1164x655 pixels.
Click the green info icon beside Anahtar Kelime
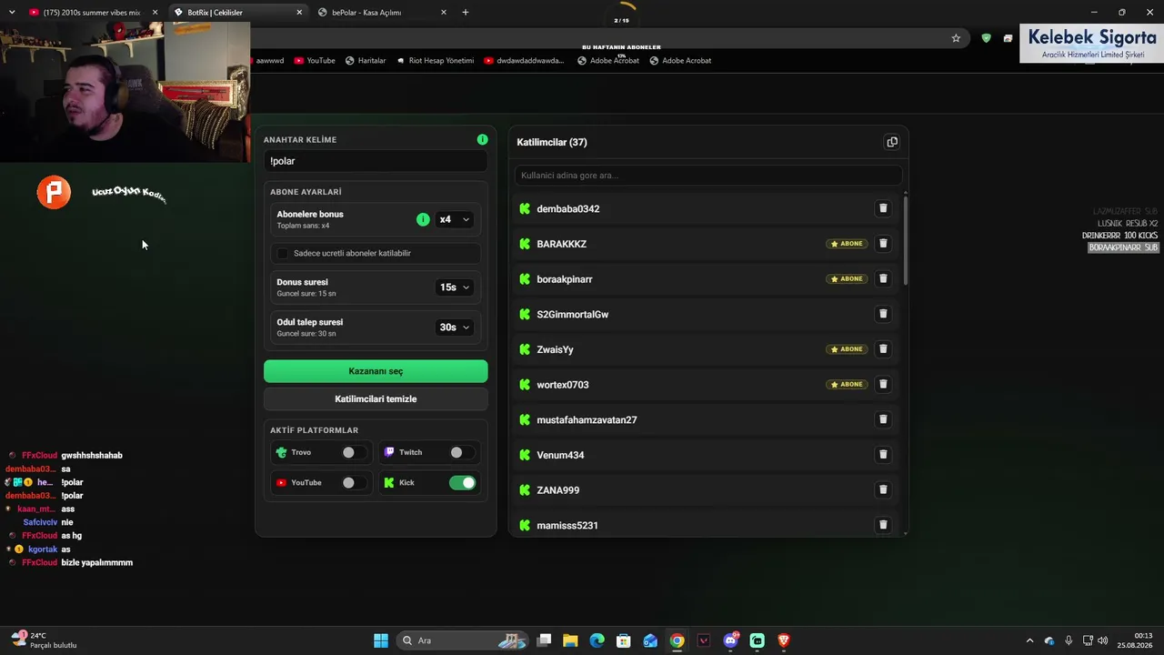click(x=482, y=139)
